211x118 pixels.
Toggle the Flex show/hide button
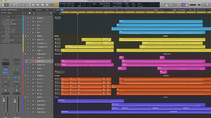tap(58, 10)
